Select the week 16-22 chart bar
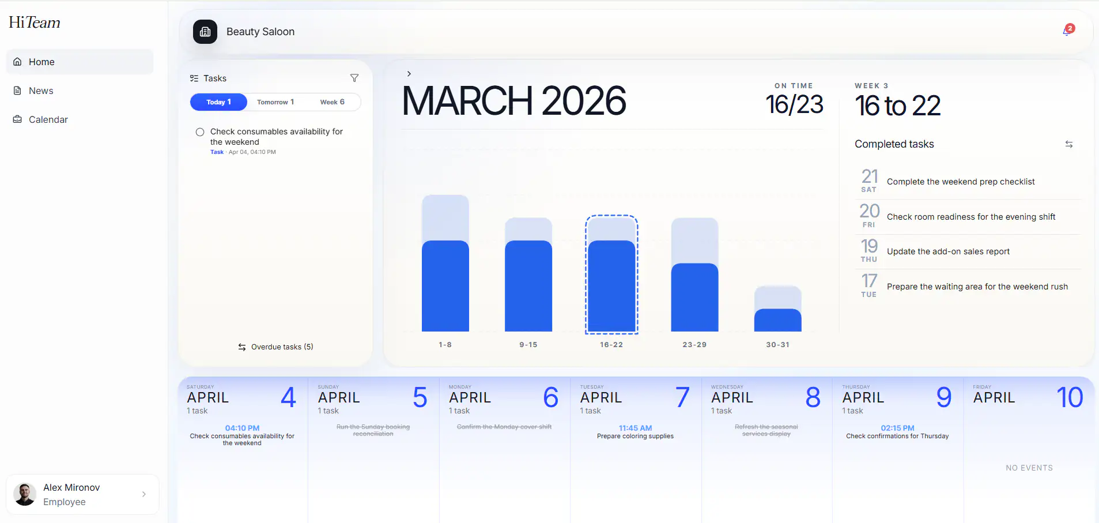The image size is (1099, 523). pos(611,277)
